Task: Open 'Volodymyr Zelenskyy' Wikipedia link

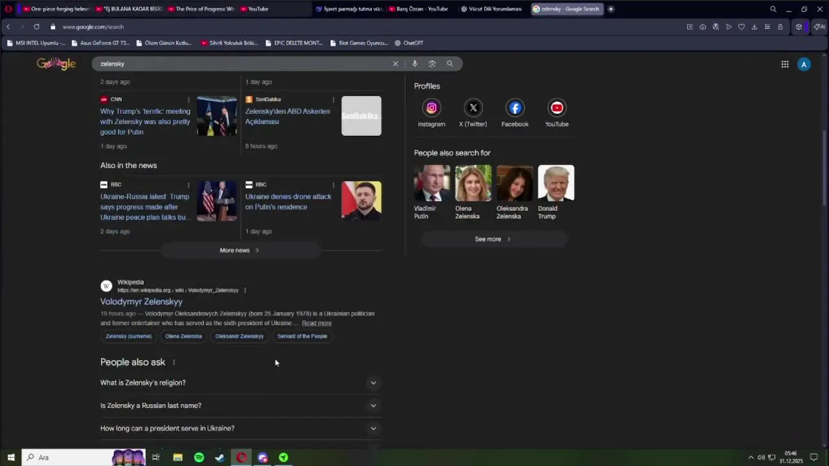Action: coord(141,302)
